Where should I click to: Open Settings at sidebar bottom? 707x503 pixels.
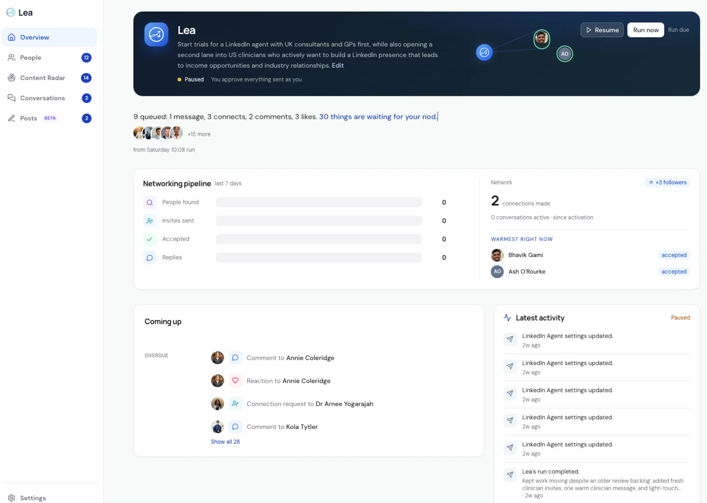click(x=49, y=497)
